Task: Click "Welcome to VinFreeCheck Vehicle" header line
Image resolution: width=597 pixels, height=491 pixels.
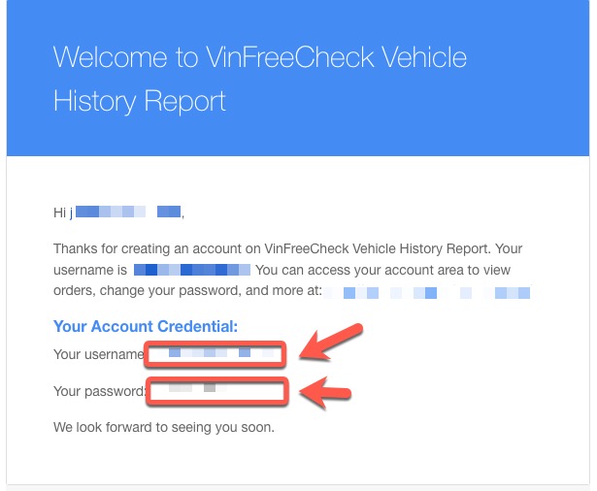Action: tap(260, 57)
